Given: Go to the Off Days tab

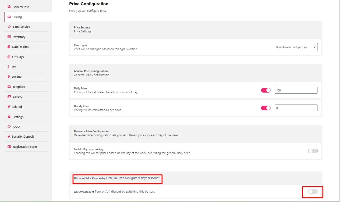Looking at the screenshot, I should tap(18, 57).
